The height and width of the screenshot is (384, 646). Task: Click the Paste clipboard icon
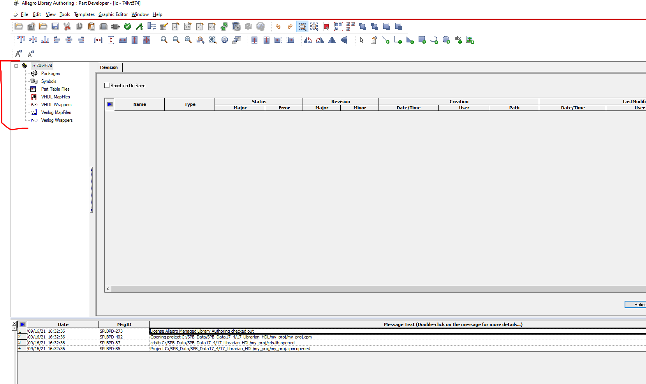pyautogui.click(x=92, y=26)
